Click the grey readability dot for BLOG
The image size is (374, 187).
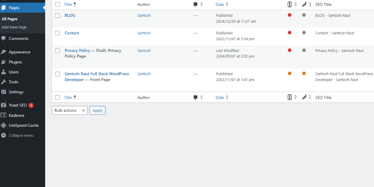pos(304,15)
